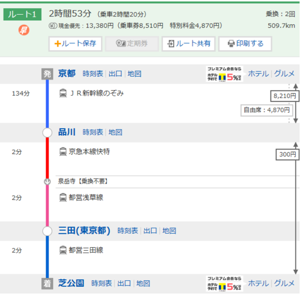Screen dimensions: 303x295
Task: Click the 8,210円 fare box
Action: pos(285,96)
